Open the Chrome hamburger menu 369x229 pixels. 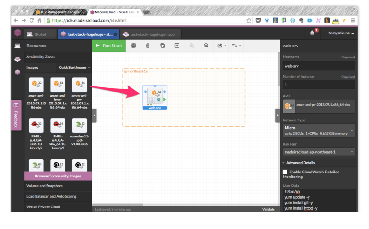[x=353, y=20]
